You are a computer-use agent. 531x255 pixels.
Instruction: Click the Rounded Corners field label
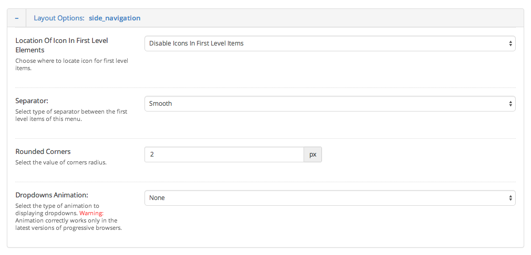pyautogui.click(x=43, y=151)
